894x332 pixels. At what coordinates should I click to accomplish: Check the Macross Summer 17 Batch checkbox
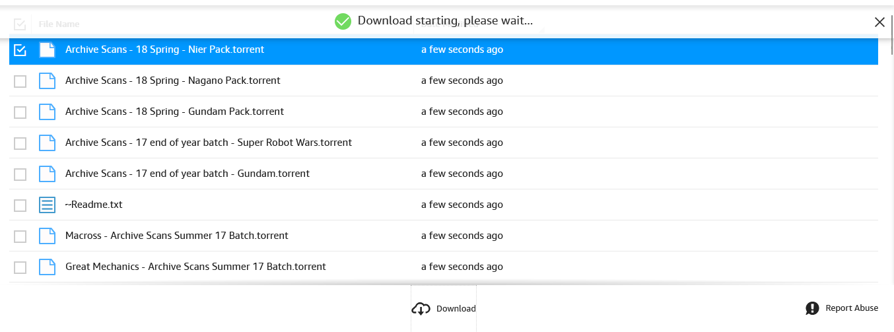[20, 236]
